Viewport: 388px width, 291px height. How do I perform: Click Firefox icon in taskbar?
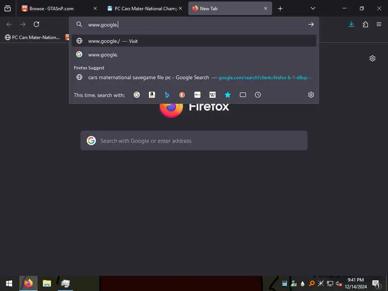28,283
